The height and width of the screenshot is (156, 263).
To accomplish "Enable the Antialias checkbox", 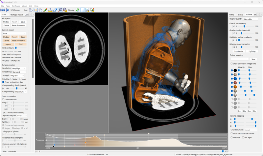I will point(231,137).
